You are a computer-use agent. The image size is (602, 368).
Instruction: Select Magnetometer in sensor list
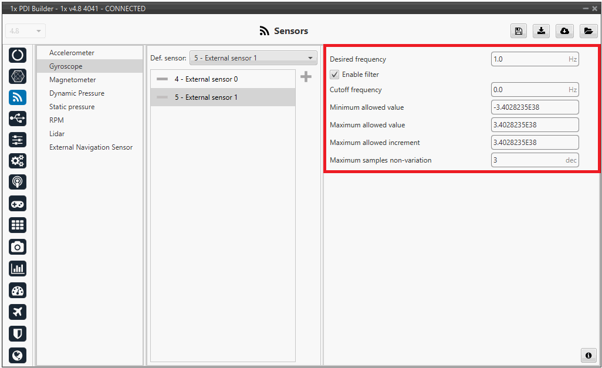[x=72, y=80]
